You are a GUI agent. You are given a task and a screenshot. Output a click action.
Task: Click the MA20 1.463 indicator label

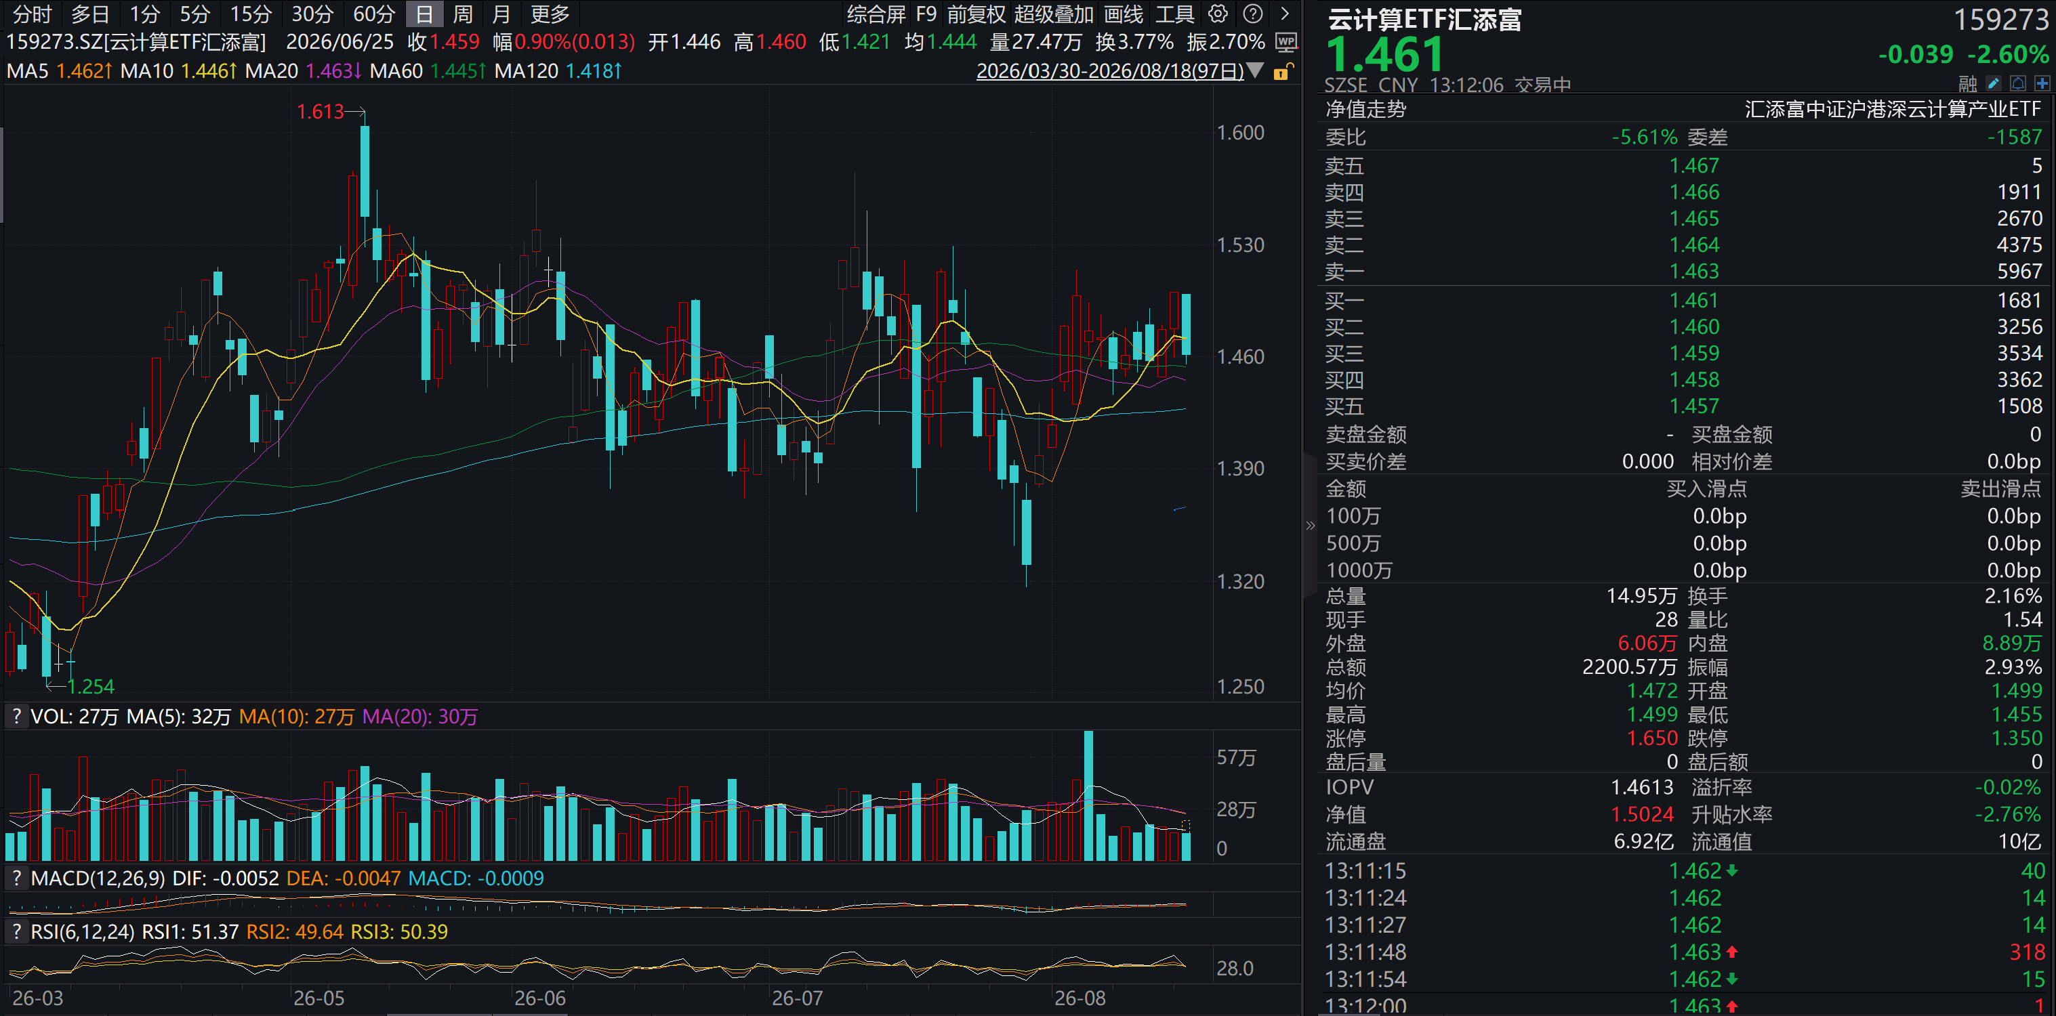point(304,71)
